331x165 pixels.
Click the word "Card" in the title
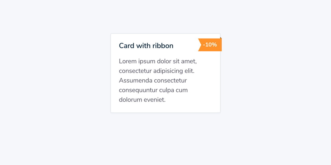(x=126, y=46)
